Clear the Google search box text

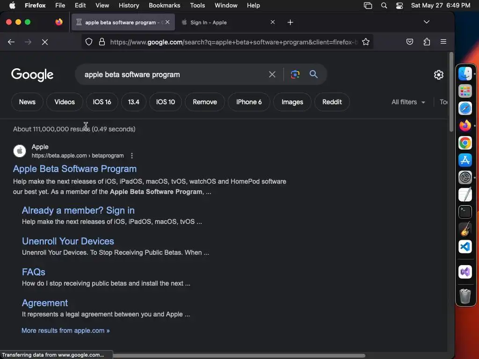[x=272, y=74]
